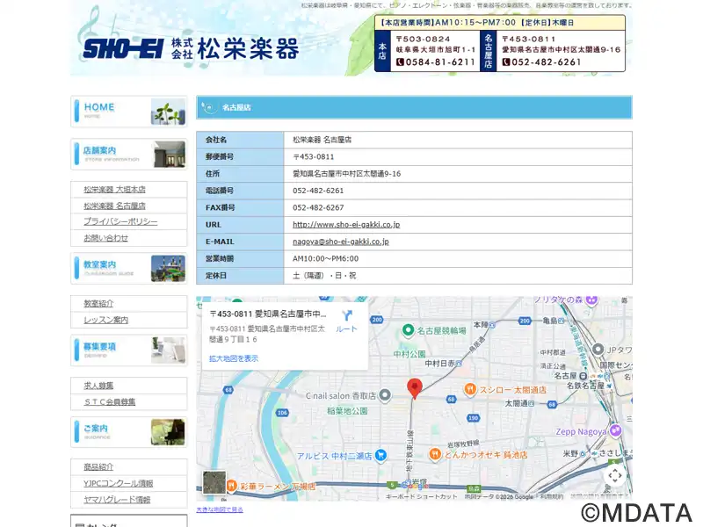Image resolution: width=703 pixels, height=527 pixels.
Task: Click the SHO-EI 松栄楽器 logo
Action: point(190,48)
